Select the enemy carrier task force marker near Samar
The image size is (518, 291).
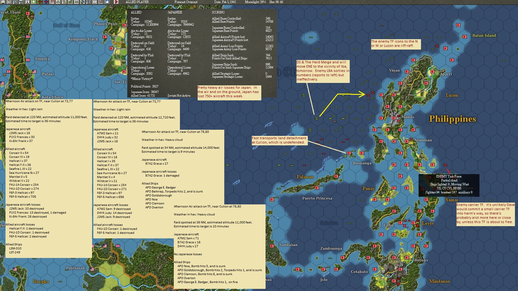(445, 165)
